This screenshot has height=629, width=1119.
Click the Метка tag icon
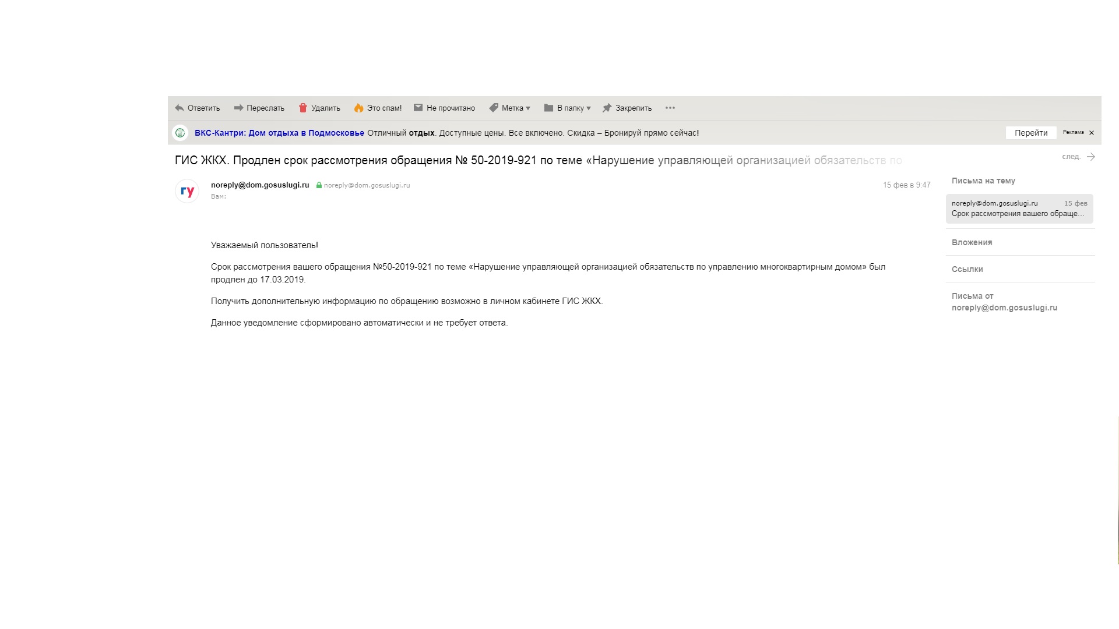[494, 108]
